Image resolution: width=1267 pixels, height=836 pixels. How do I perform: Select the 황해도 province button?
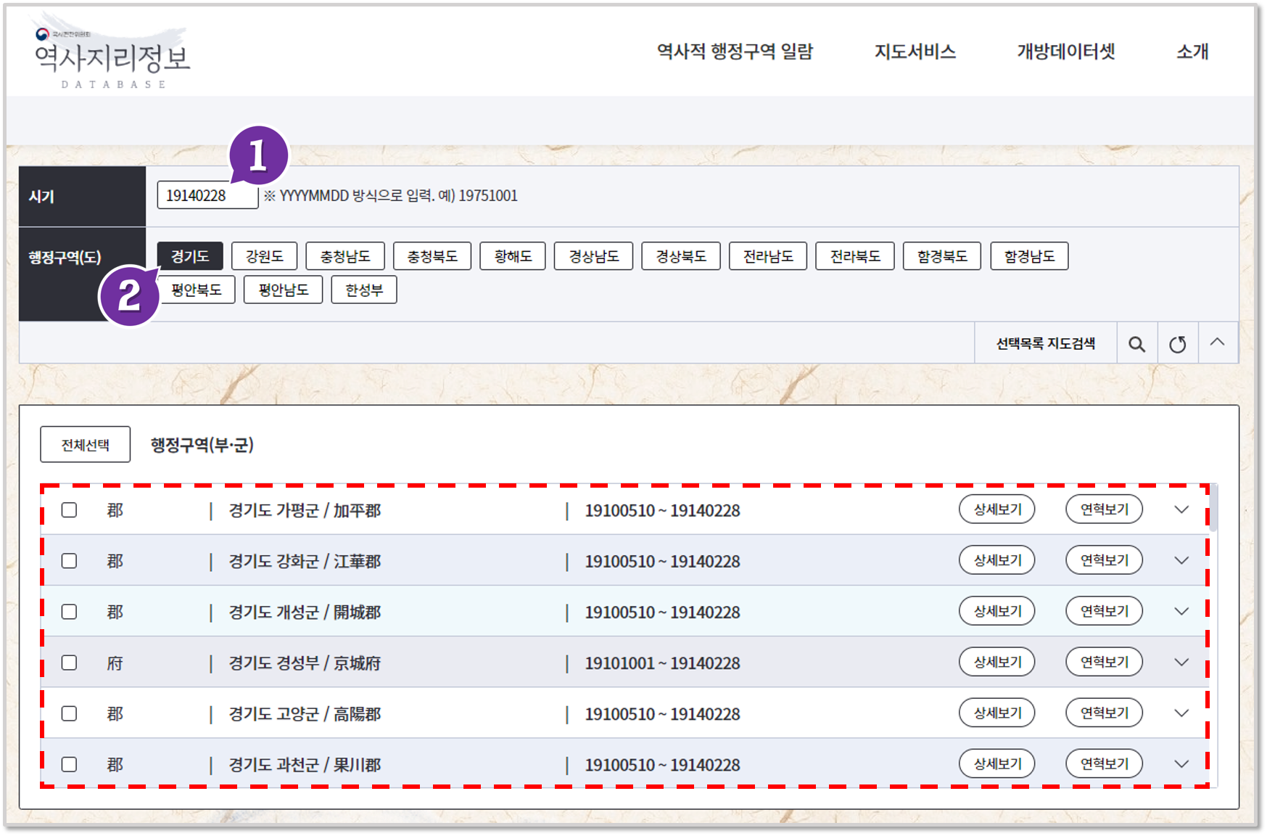pyautogui.click(x=513, y=256)
